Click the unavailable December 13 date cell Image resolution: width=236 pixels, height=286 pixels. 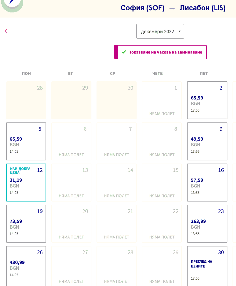[x=71, y=182]
